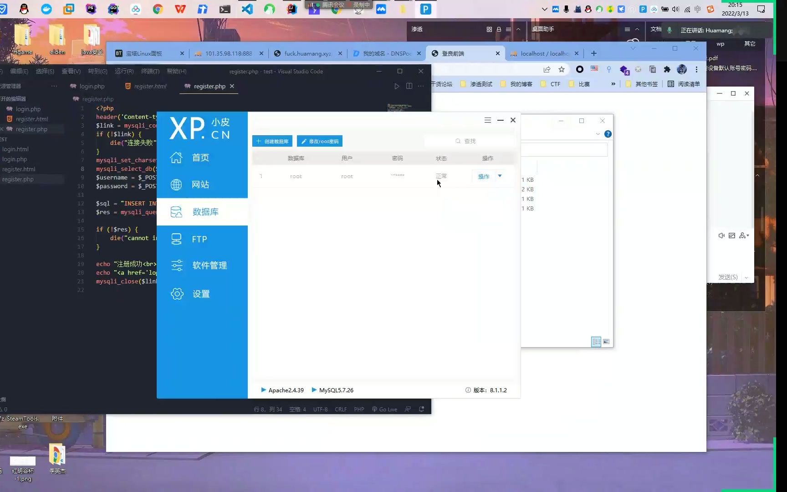Viewport: 787px width, 492px height.
Task: Open the Chrome three-dot menu
Action: point(696,69)
